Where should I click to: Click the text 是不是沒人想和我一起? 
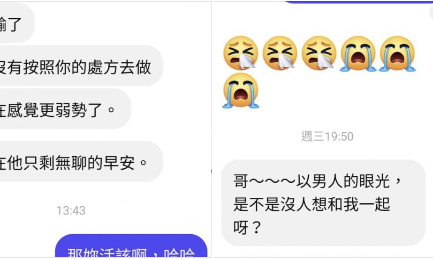[x=312, y=204]
